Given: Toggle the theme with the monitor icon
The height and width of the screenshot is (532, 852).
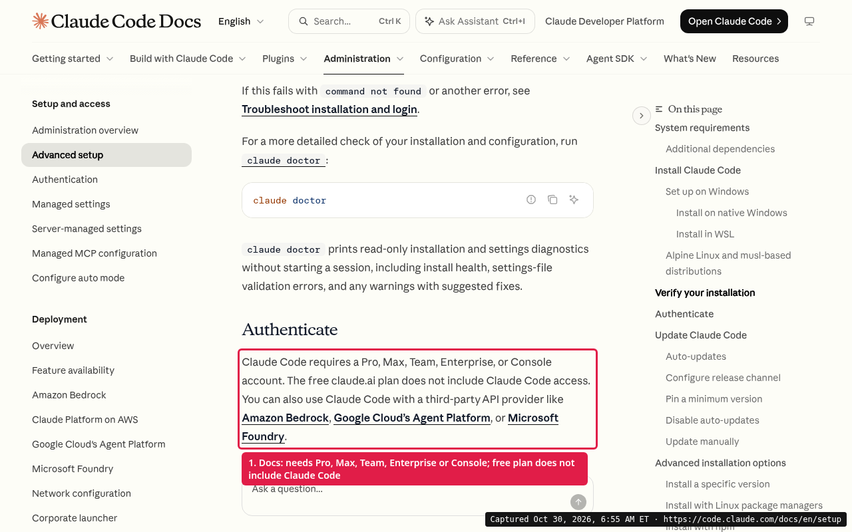Looking at the screenshot, I should [x=809, y=21].
